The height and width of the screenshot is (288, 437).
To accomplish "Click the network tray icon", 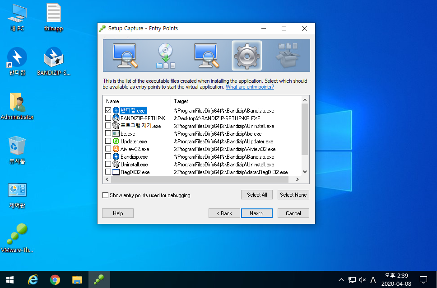I will [352, 279].
